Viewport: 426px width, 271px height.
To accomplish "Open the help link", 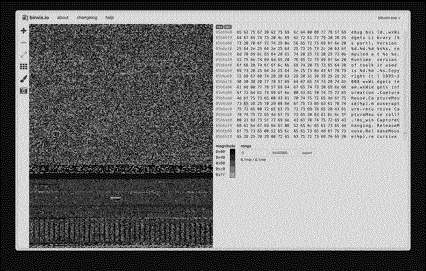I will pyautogui.click(x=110, y=18).
